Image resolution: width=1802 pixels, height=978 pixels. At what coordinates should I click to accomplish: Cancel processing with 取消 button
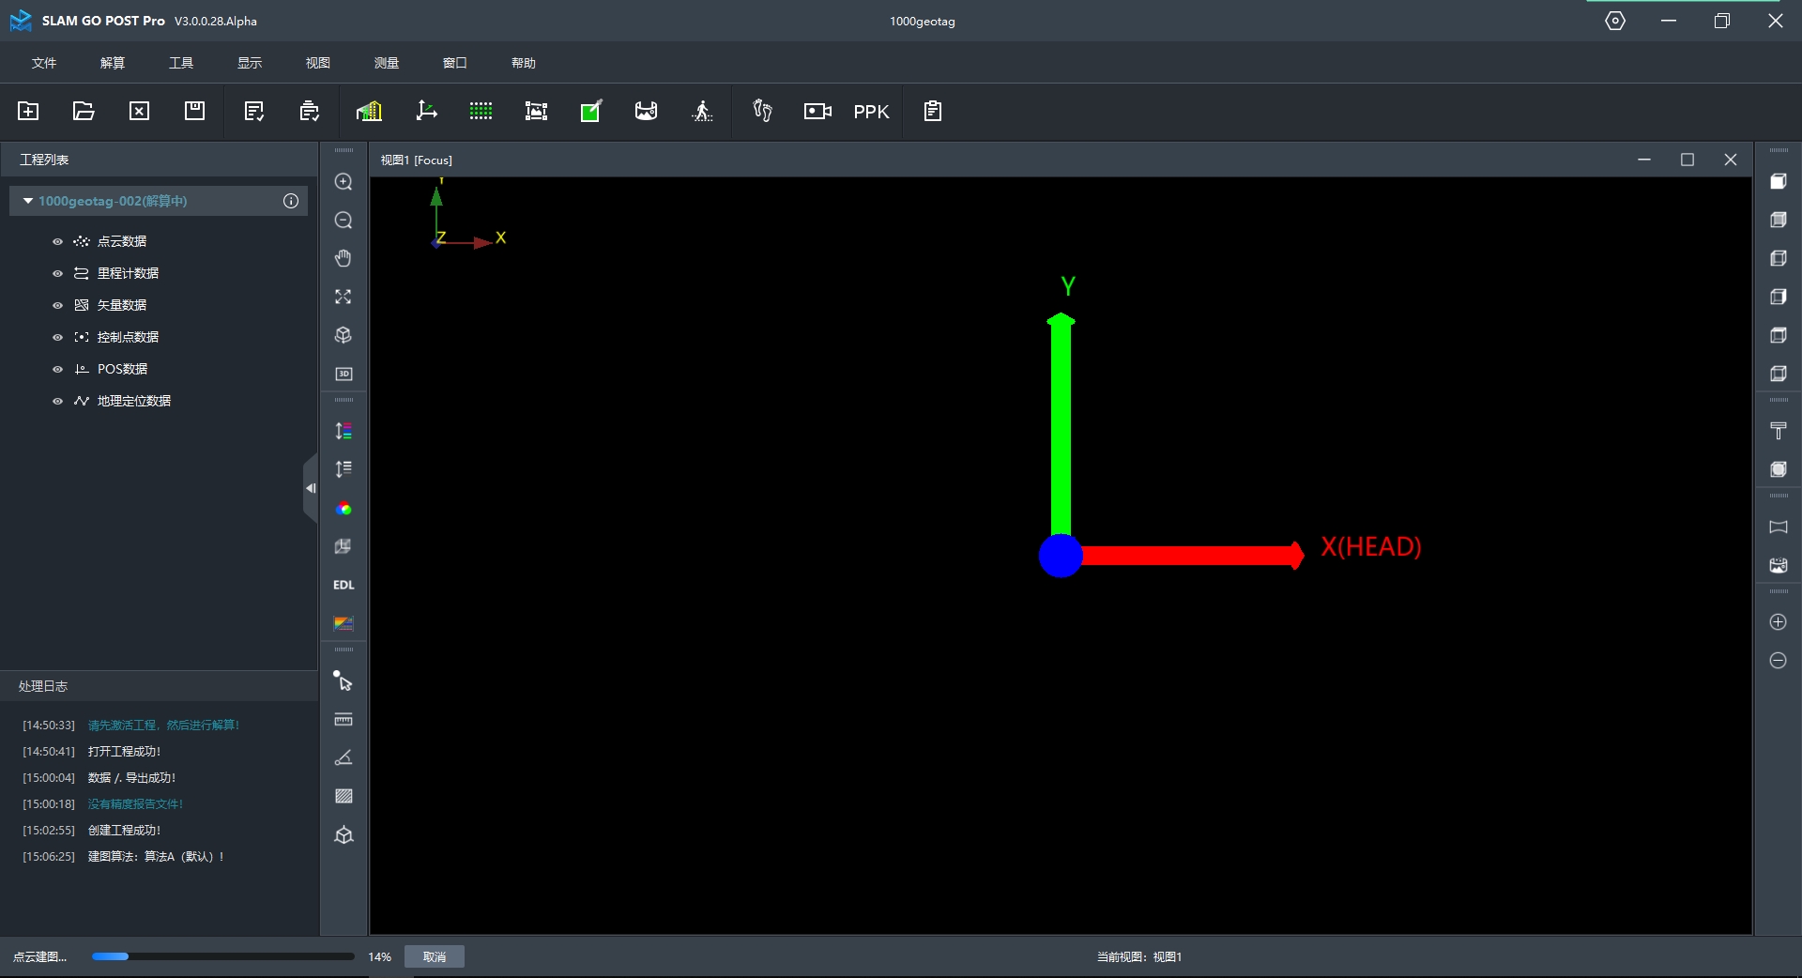pos(434,956)
